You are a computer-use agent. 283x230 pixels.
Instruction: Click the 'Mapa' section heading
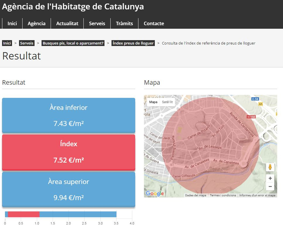click(152, 83)
